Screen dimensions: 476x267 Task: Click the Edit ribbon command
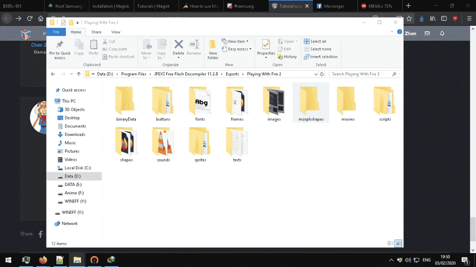click(x=284, y=49)
